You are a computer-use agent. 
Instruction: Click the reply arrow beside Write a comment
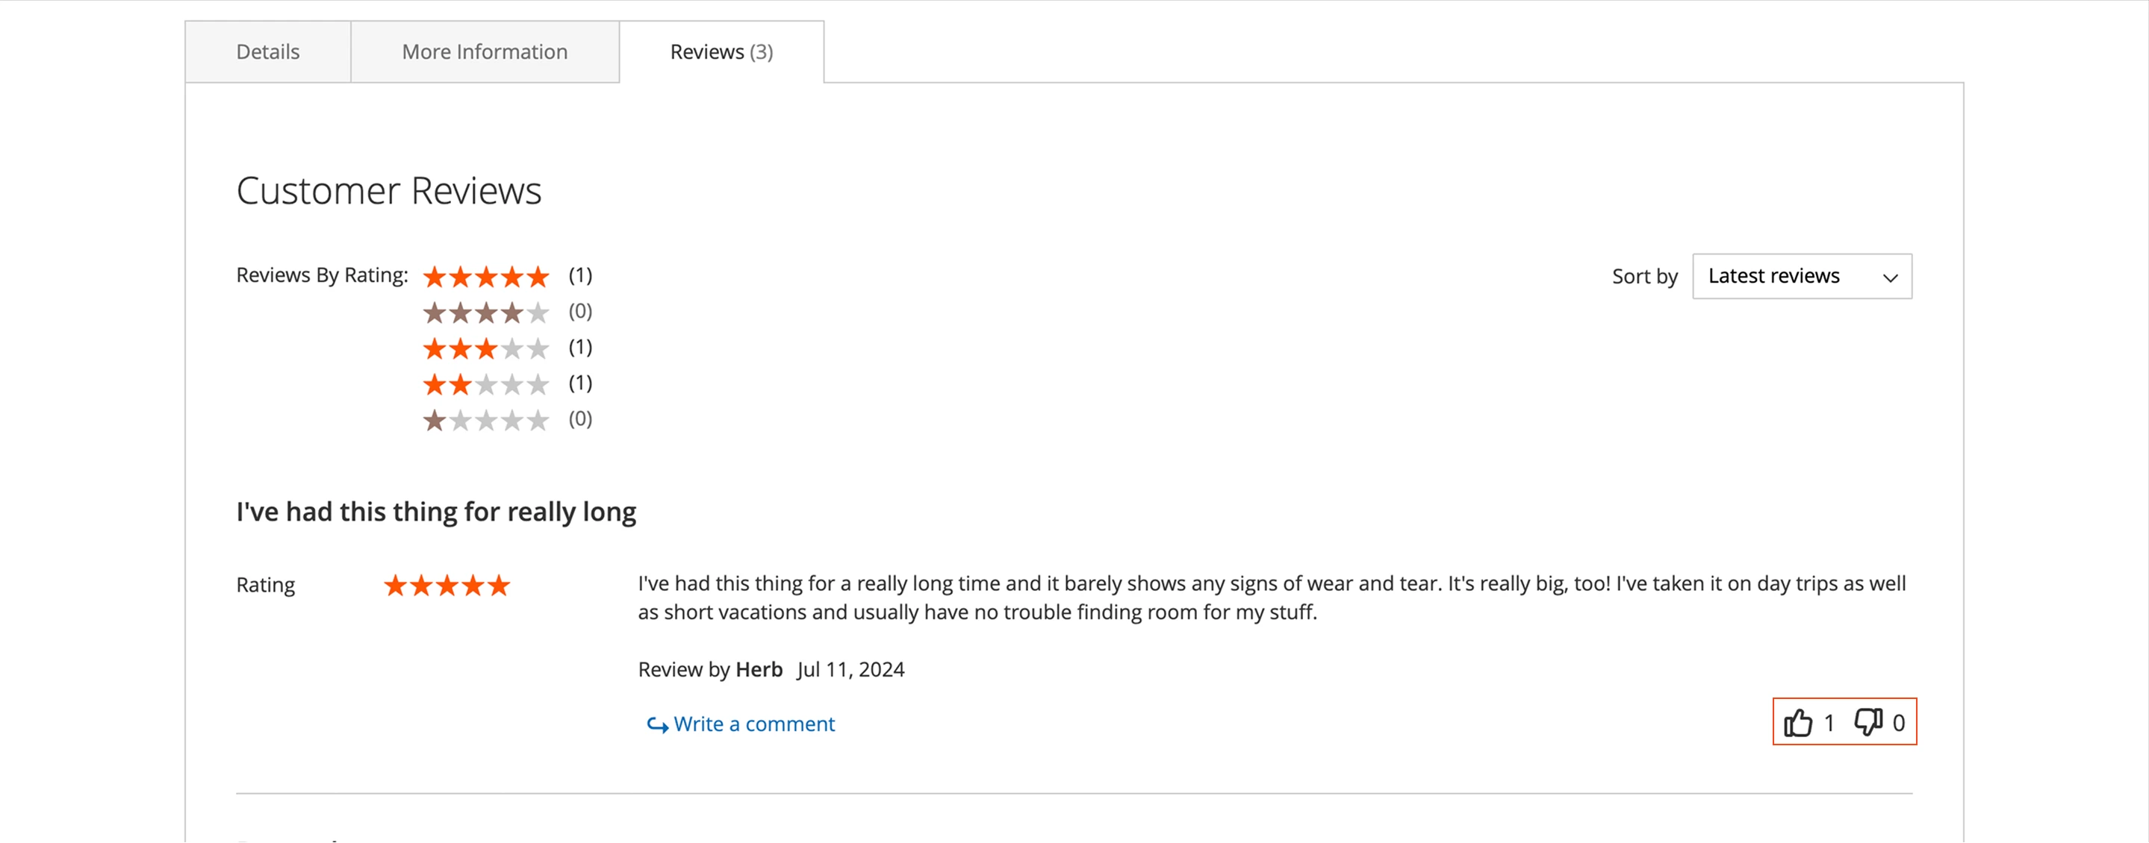656,724
